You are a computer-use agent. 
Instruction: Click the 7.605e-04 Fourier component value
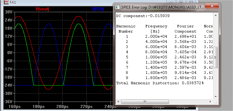(x=185, y=52)
